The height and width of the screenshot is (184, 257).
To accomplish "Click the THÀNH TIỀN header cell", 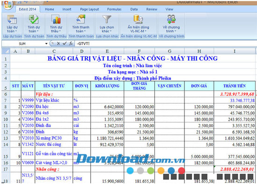I will tap(235, 86).
